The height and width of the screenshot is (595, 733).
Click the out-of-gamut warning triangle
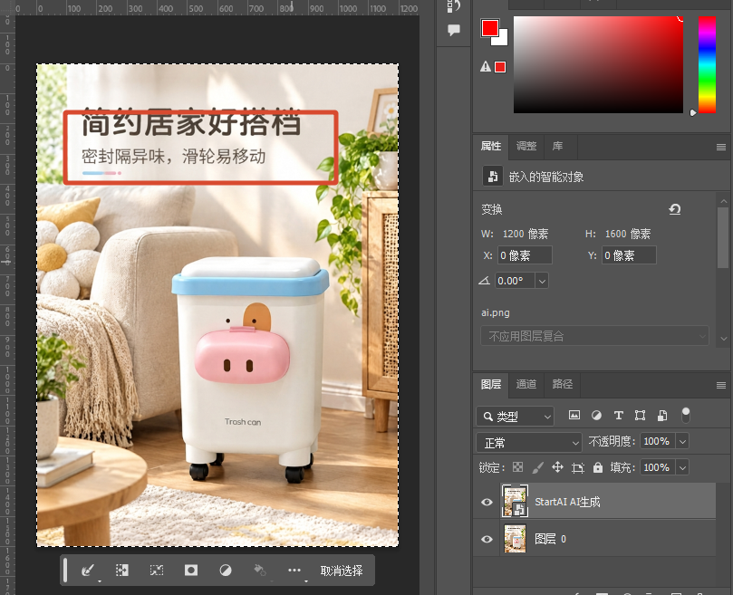pos(486,67)
